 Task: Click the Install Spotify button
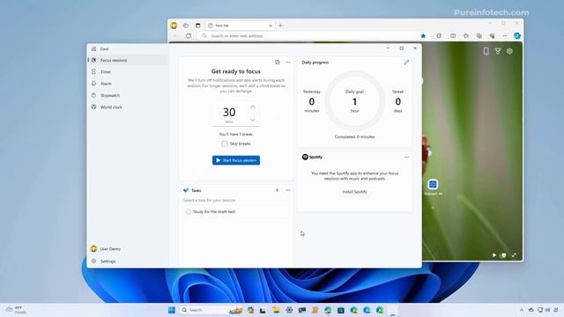point(354,192)
